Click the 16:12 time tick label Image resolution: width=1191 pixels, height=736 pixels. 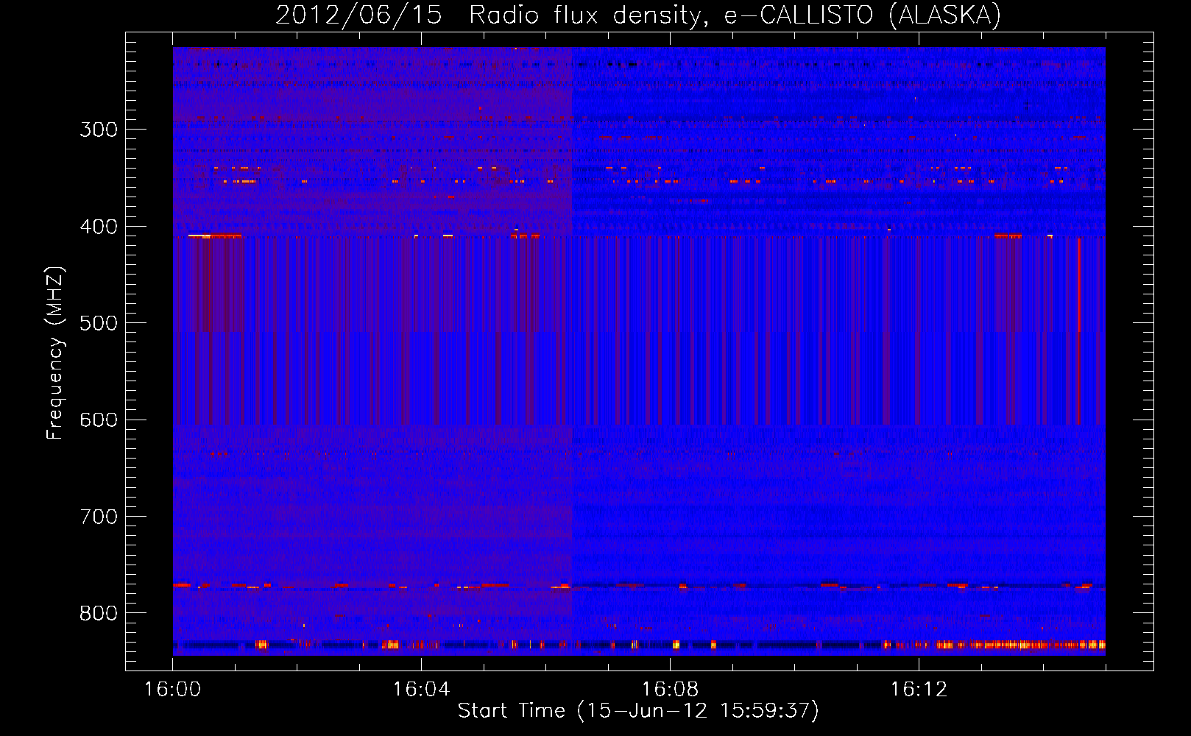pyautogui.click(x=919, y=690)
